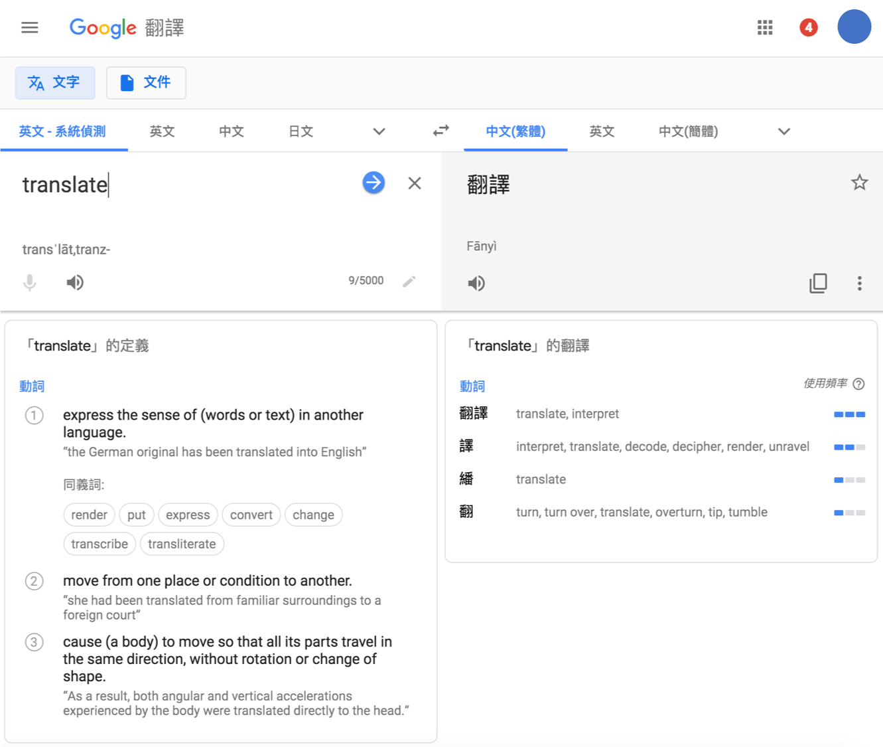Select 中文 as source language
The height and width of the screenshot is (747, 883).
tap(232, 131)
